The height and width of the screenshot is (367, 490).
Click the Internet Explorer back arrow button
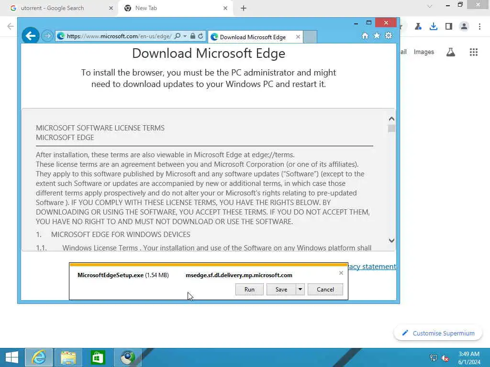click(30, 36)
